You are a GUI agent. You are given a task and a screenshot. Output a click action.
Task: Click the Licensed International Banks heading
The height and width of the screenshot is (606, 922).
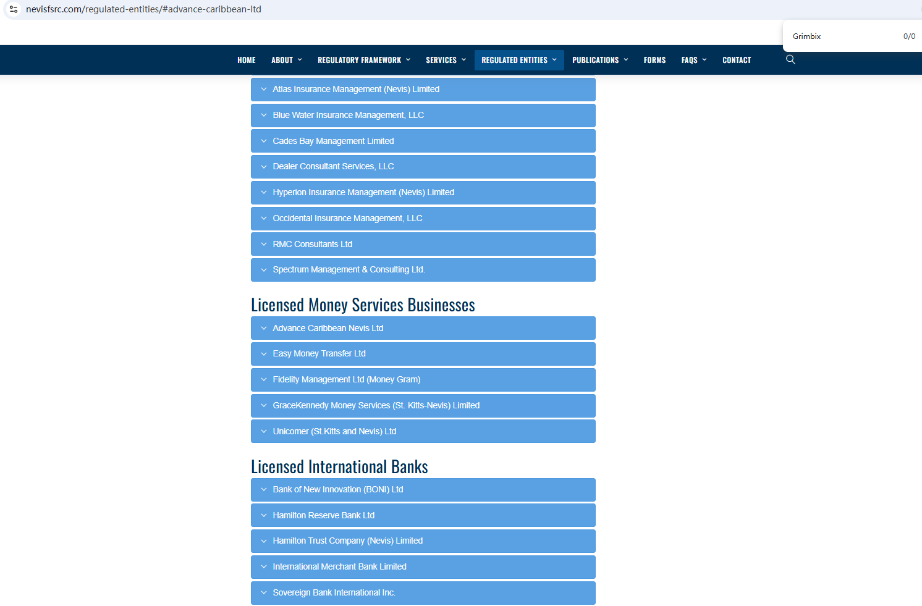click(x=339, y=467)
